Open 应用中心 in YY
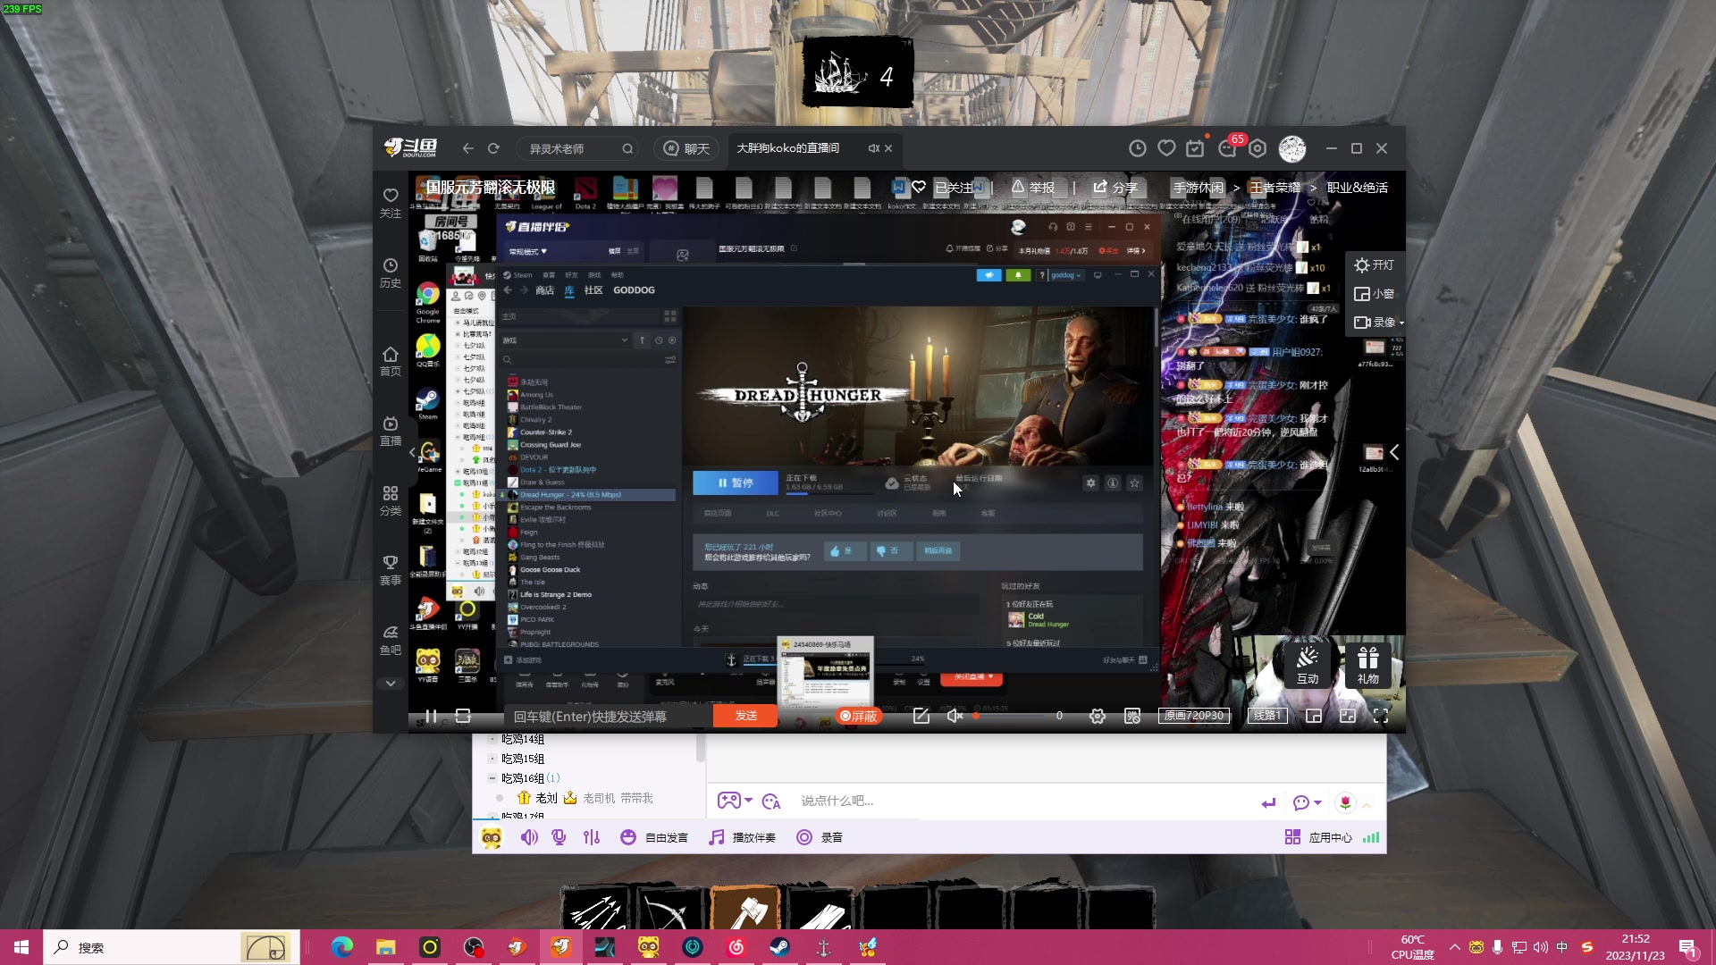1716x965 pixels. pos(1319,837)
